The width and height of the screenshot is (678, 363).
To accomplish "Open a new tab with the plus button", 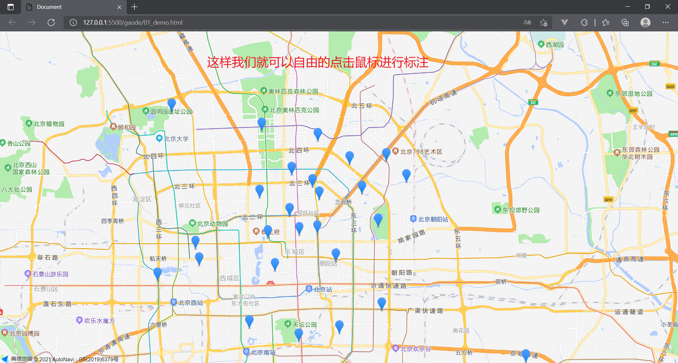I will (x=135, y=7).
